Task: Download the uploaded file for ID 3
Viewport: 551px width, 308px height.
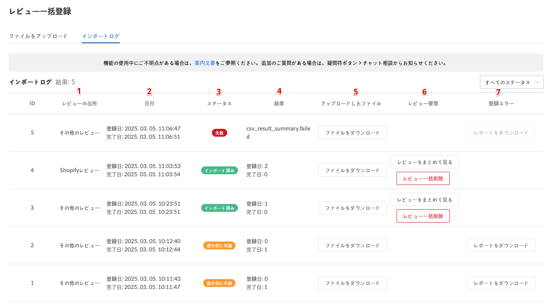Action: click(x=352, y=208)
